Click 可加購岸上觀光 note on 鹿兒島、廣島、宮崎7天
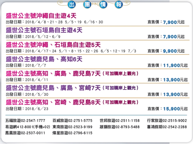This screenshot has width=193, height=144. 121,88
